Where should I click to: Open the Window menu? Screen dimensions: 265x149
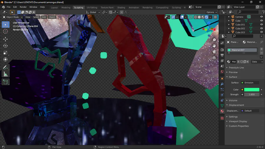click(33, 7)
